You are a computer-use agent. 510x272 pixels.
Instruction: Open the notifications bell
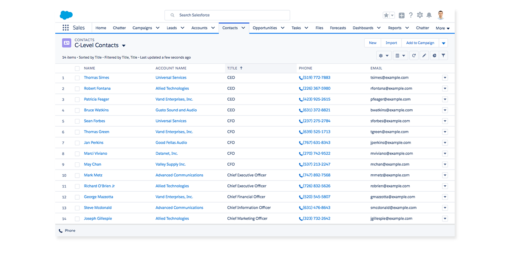coord(429,15)
